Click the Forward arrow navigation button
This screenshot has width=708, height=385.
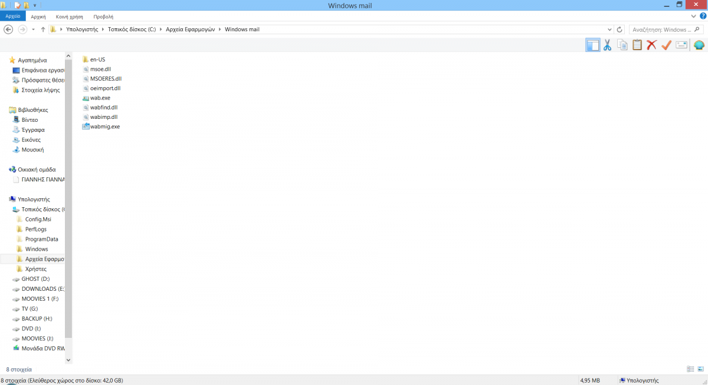pos(22,29)
